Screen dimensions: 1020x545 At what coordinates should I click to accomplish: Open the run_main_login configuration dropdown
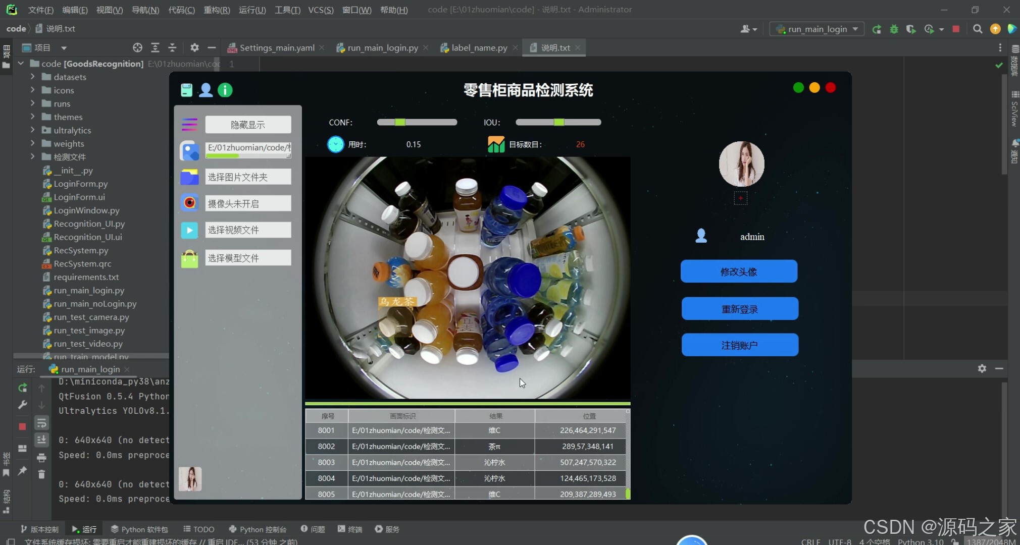(x=817, y=29)
